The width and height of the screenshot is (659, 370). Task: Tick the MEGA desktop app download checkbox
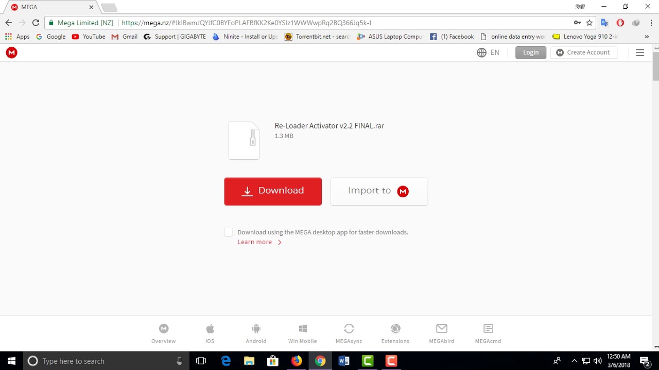[x=229, y=232]
